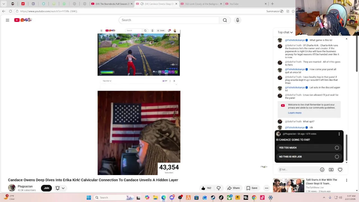Show hidden system tray icons
The width and height of the screenshot is (359, 202).
pyautogui.click(x=324, y=198)
